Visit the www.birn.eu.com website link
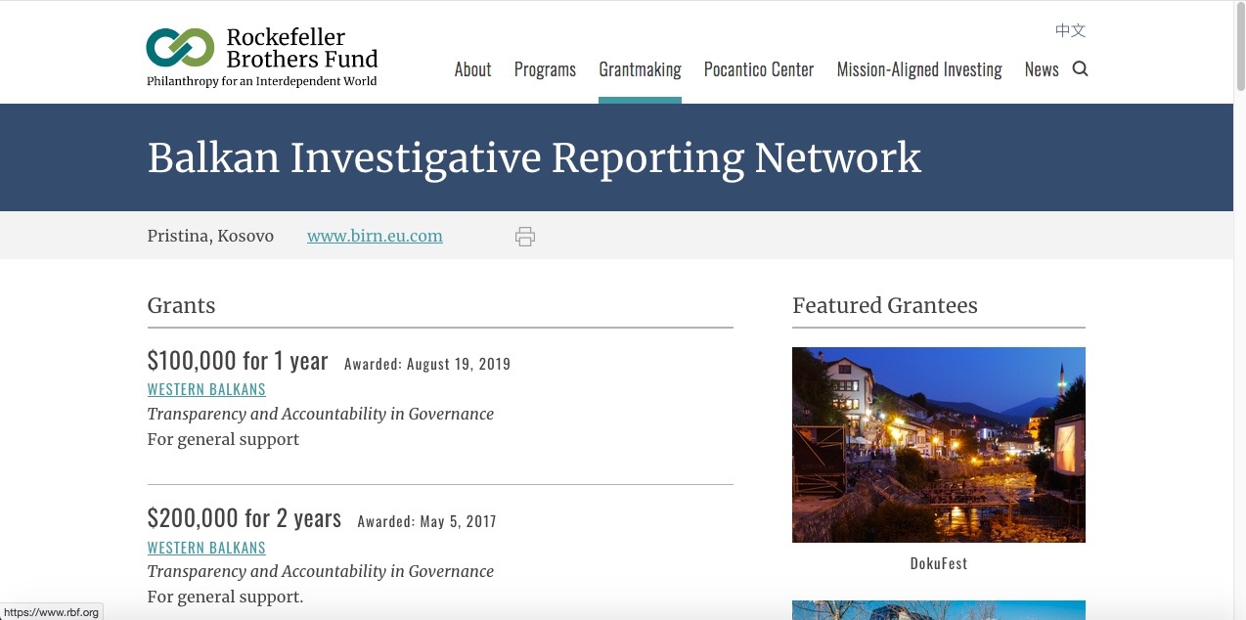1246x620 pixels. click(375, 236)
